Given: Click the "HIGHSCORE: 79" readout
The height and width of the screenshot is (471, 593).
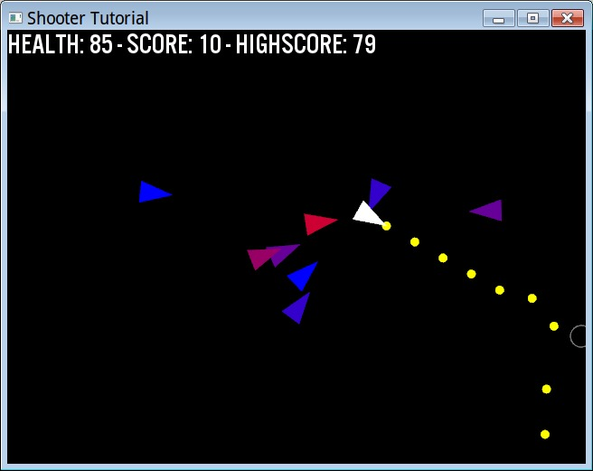Looking at the screenshot, I should coord(306,44).
